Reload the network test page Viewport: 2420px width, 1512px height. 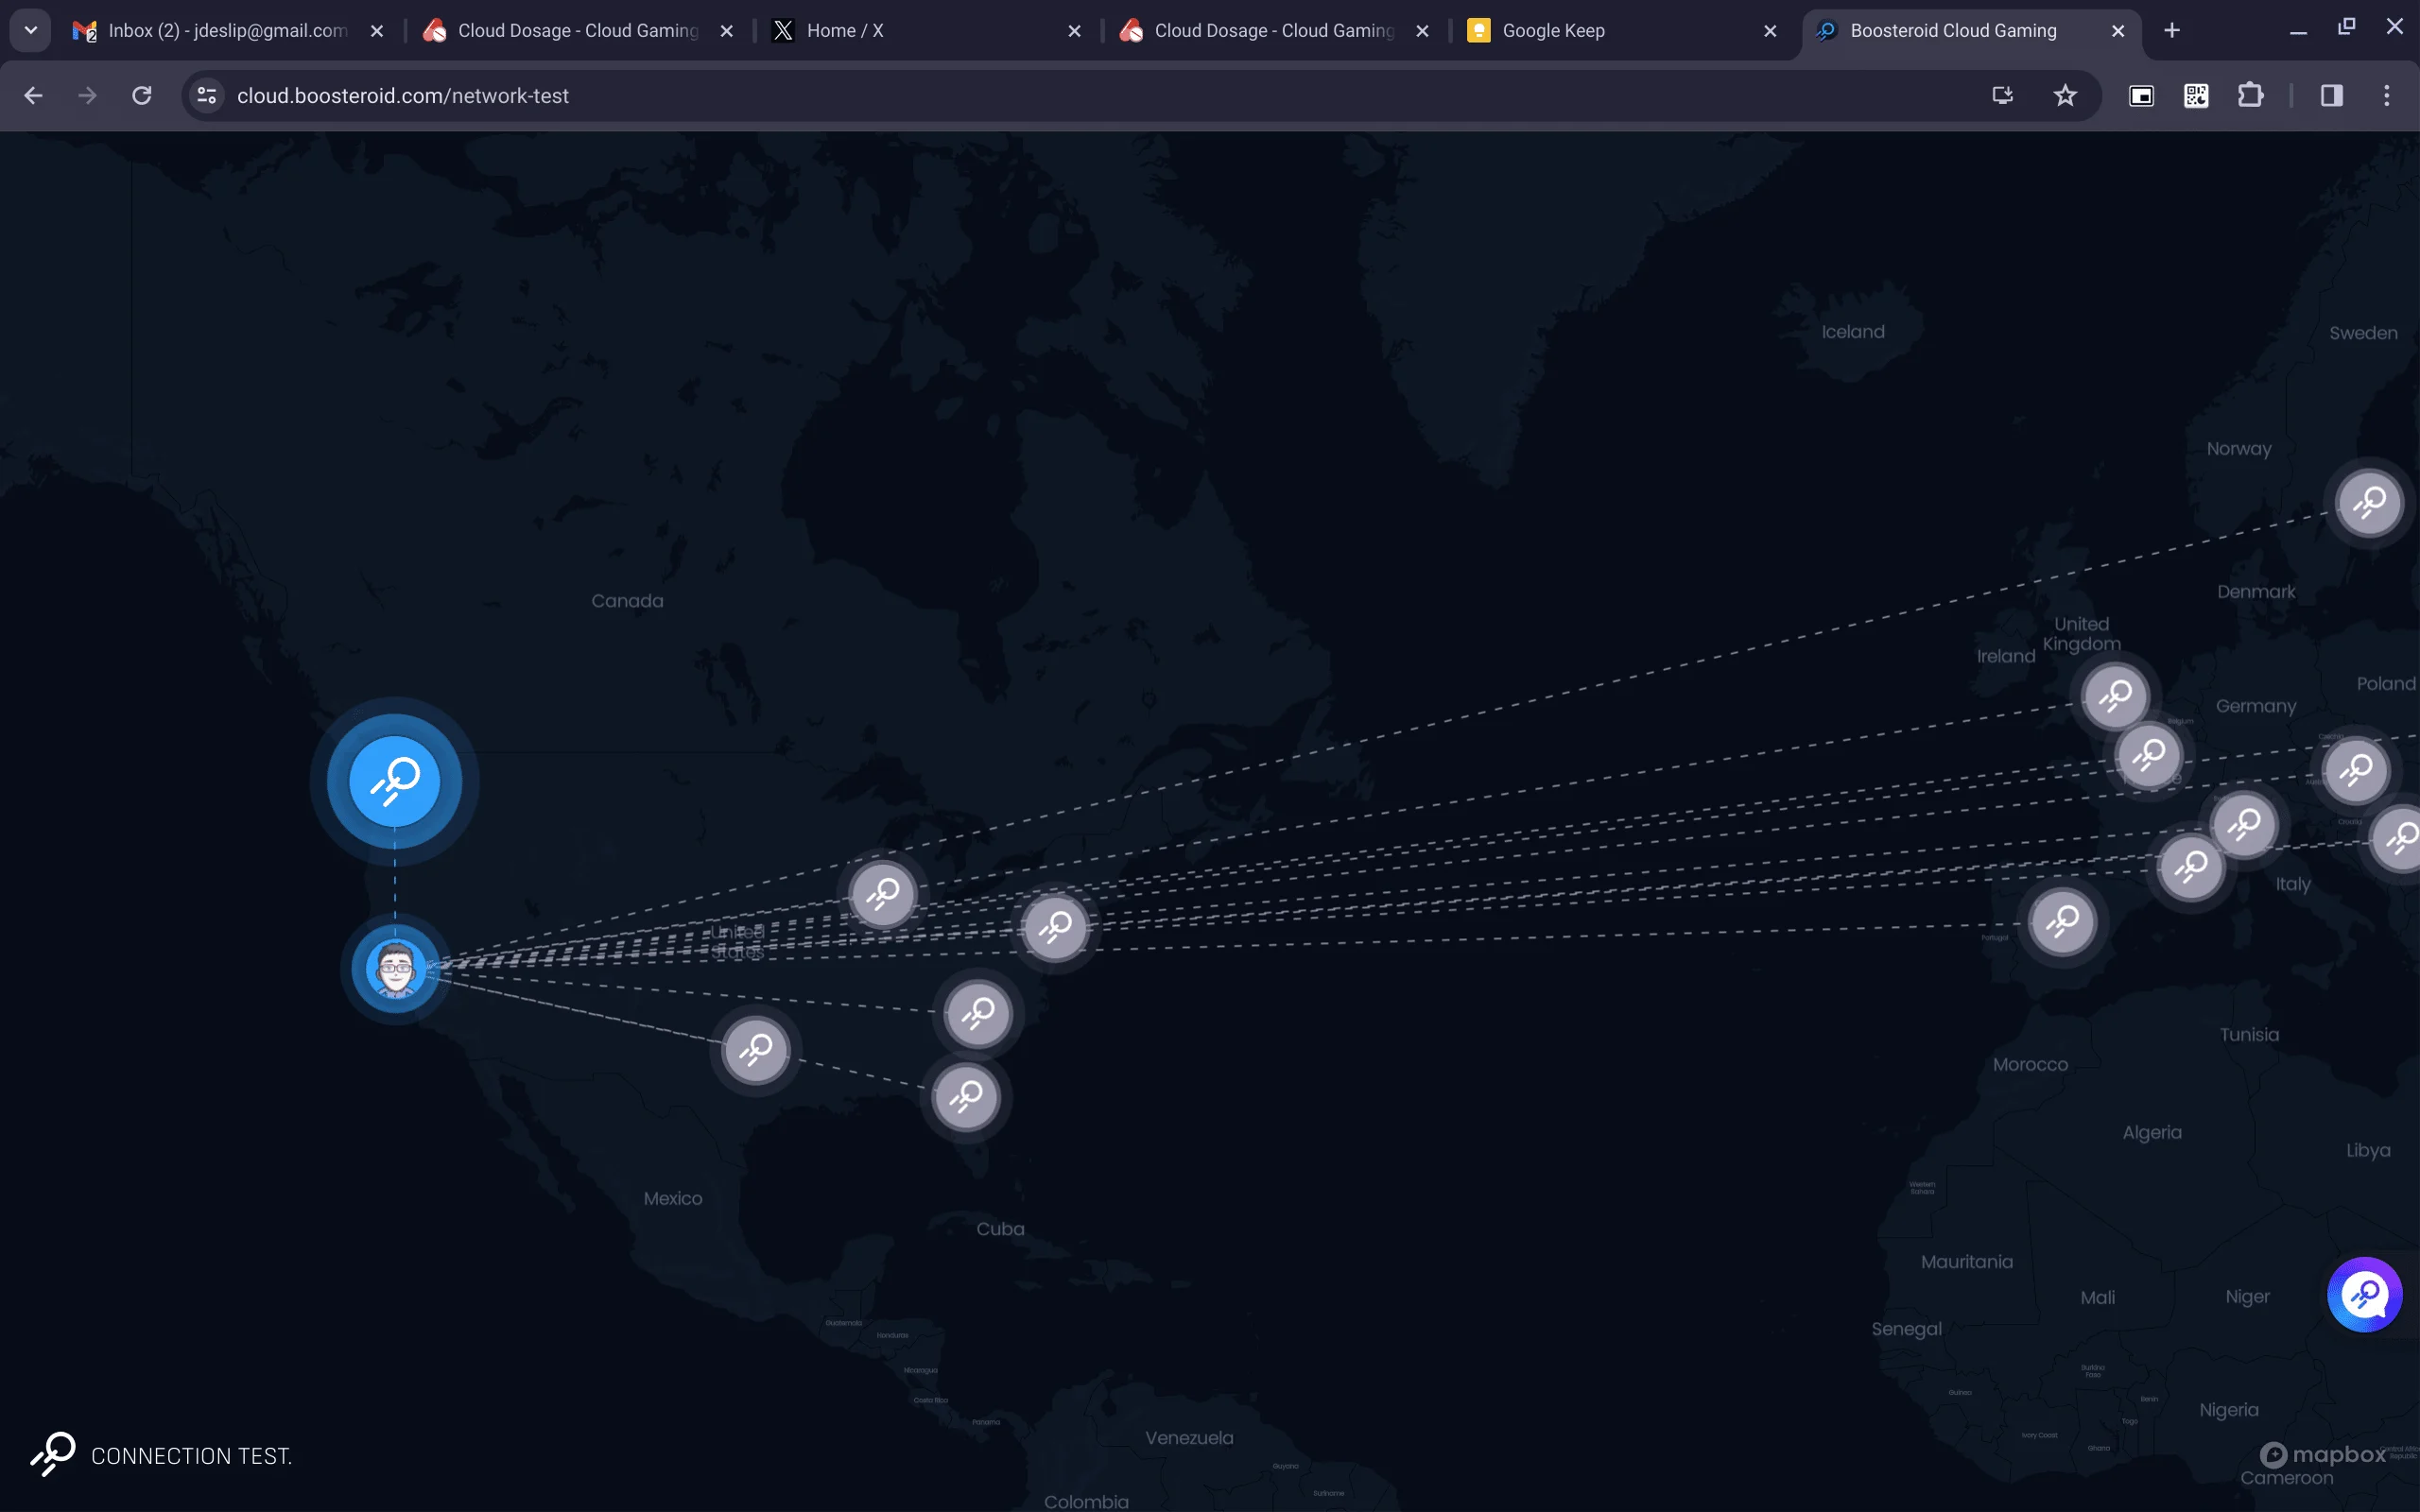[142, 95]
